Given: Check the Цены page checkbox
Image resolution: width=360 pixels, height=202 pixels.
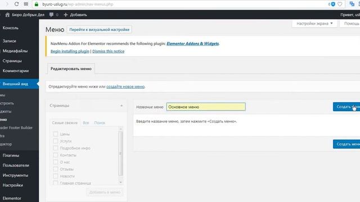Looking at the screenshot, I should point(56,134).
